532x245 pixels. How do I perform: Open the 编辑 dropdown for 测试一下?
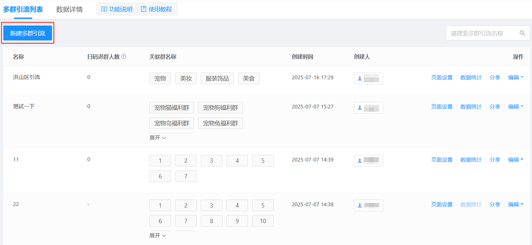pos(515,106)
